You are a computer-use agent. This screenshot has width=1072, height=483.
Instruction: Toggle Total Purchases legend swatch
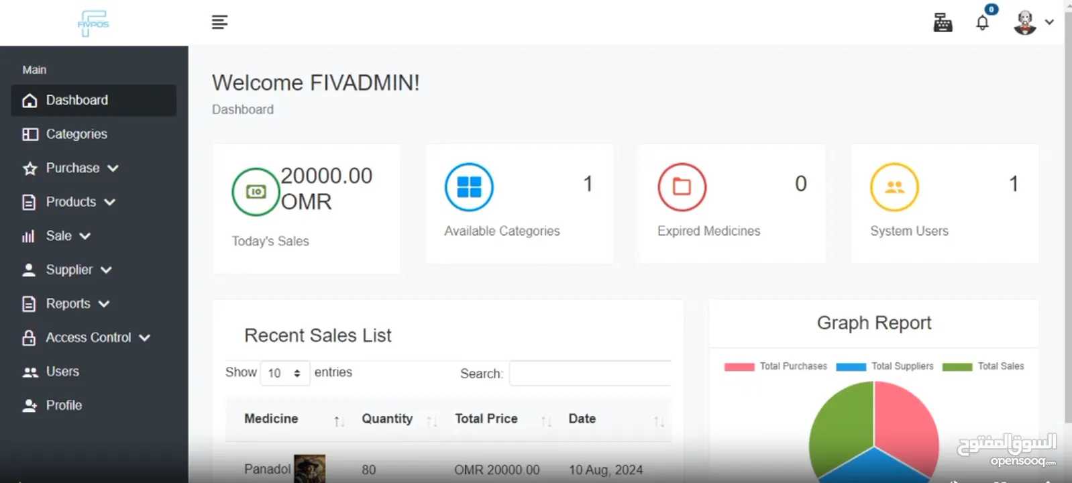(x=739, y=367)
